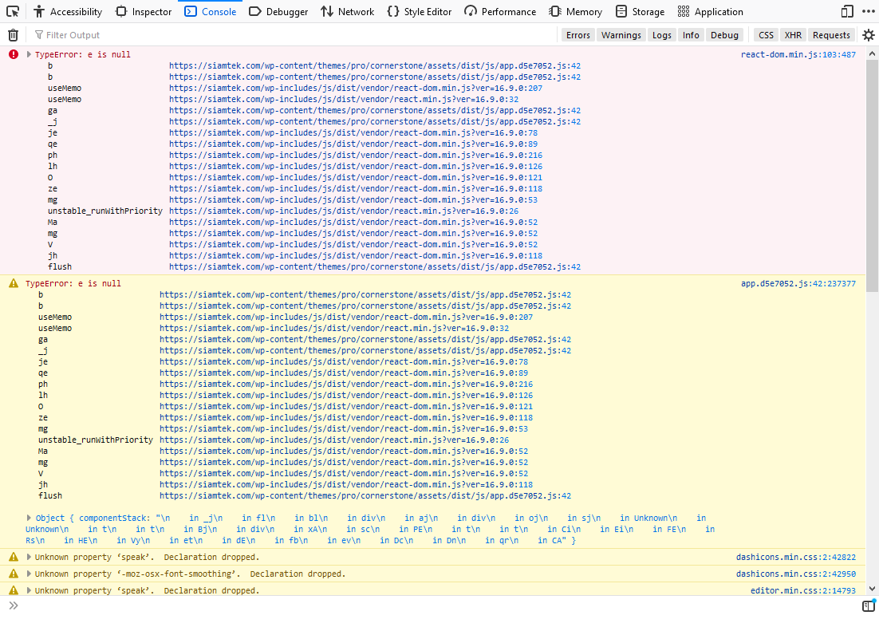Click the console input prompt chevrons
The image size is (879, 631).
coord(14,605)
